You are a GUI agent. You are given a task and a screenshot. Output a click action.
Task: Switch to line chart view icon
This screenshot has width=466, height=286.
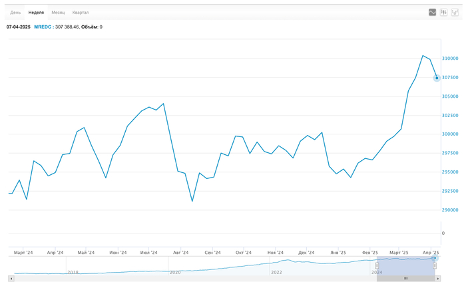pos(433,12)
